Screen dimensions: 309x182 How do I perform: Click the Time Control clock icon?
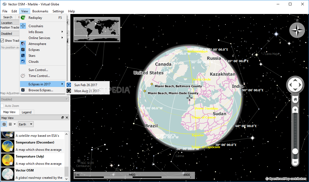coord(23,76)
